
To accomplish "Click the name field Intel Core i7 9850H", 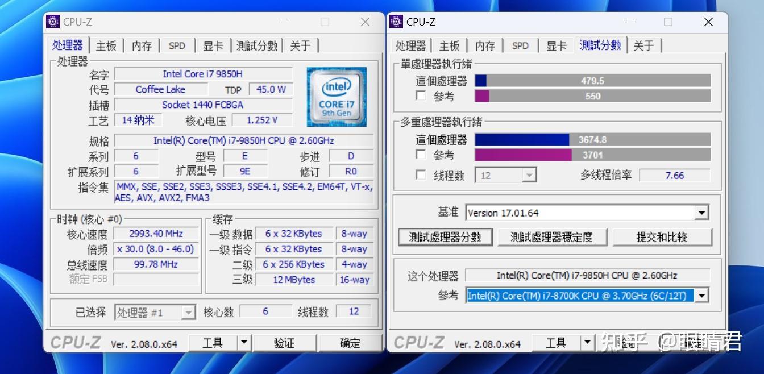I will pyautogui.click(x=204, y=74).
